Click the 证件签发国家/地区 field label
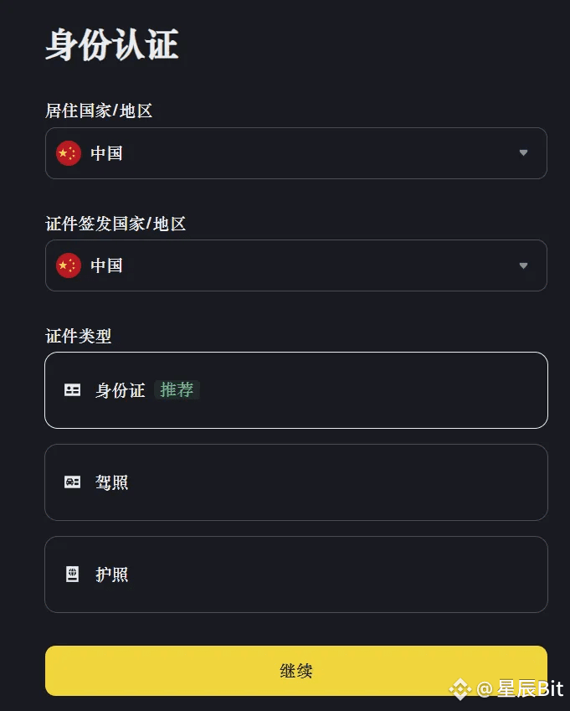570x711 pixels. point(116,224)
